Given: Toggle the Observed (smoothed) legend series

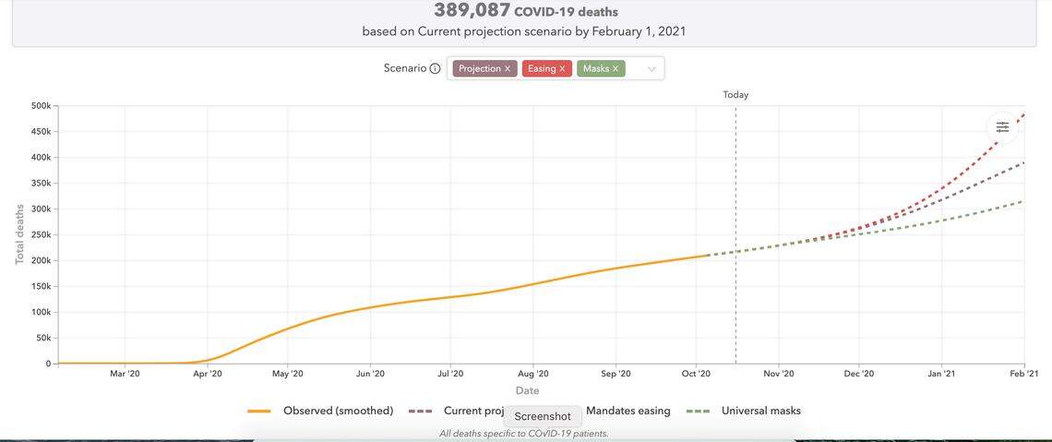Looking at the screenshot, I should coord(338,411).
